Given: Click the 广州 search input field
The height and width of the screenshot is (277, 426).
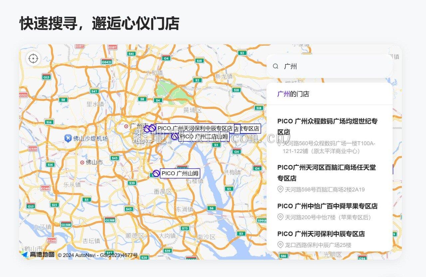Looking at the screenshot, I should pos(333,66).
